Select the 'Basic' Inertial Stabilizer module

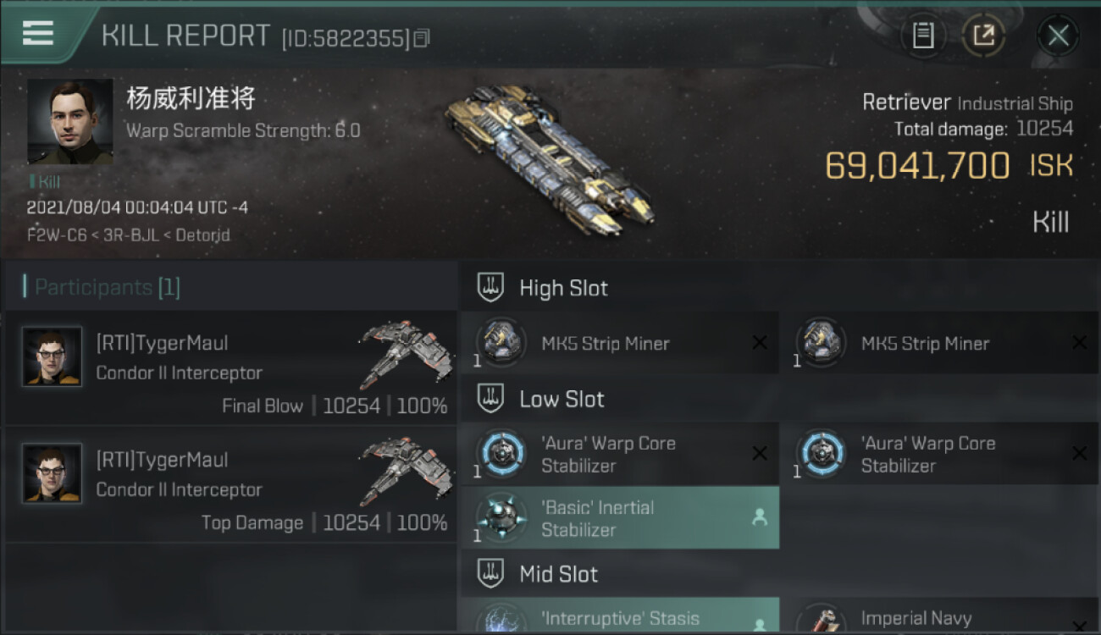tap(620, 518)
